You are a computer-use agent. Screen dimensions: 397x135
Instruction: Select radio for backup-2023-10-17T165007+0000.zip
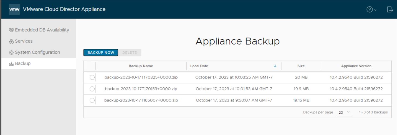coord(92,100)
